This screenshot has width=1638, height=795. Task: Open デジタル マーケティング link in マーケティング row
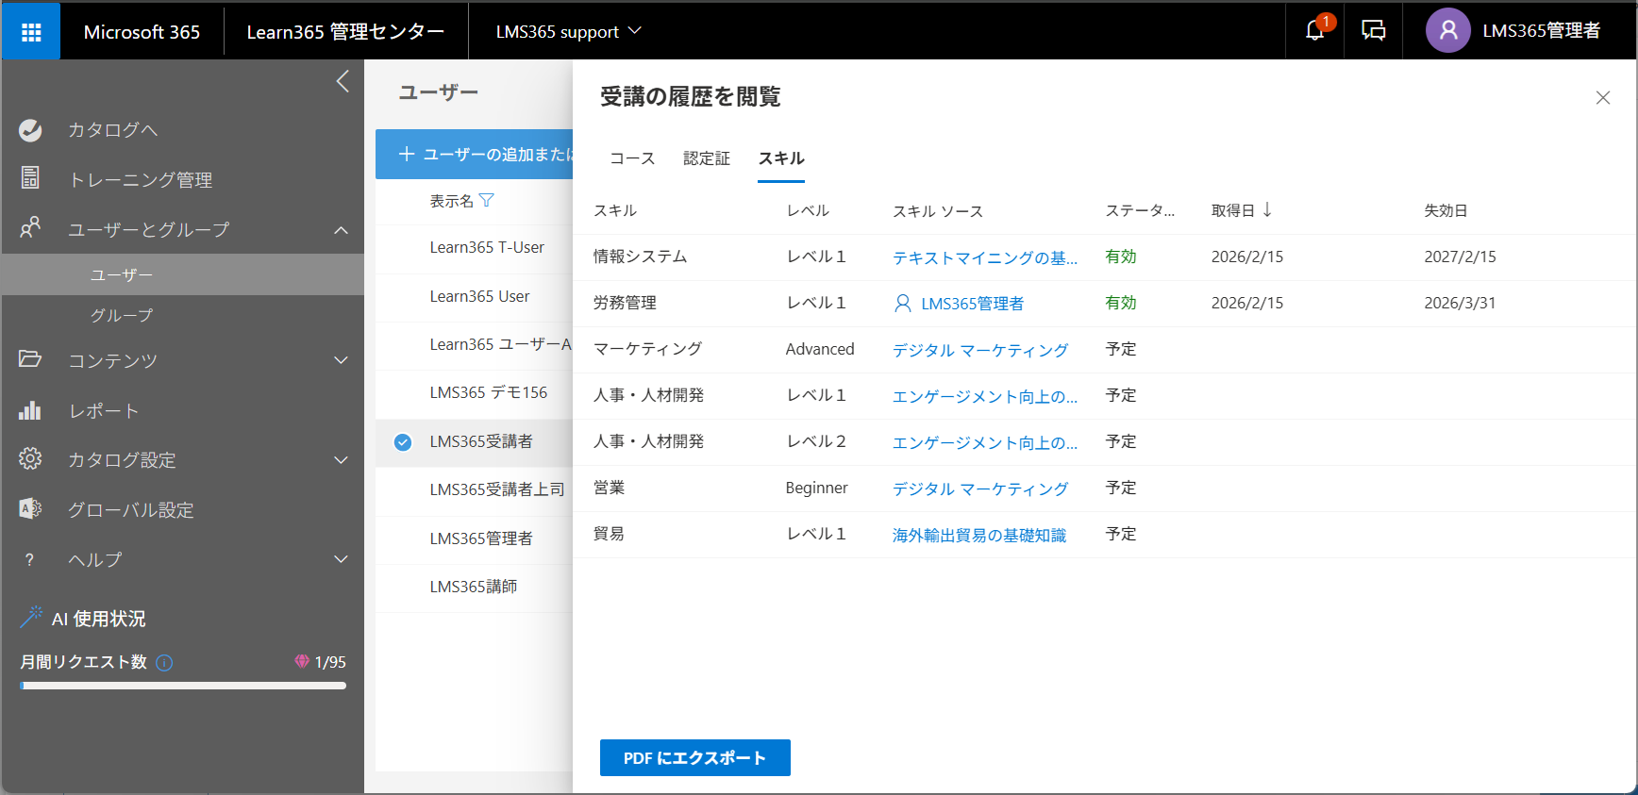coord(980,350)
